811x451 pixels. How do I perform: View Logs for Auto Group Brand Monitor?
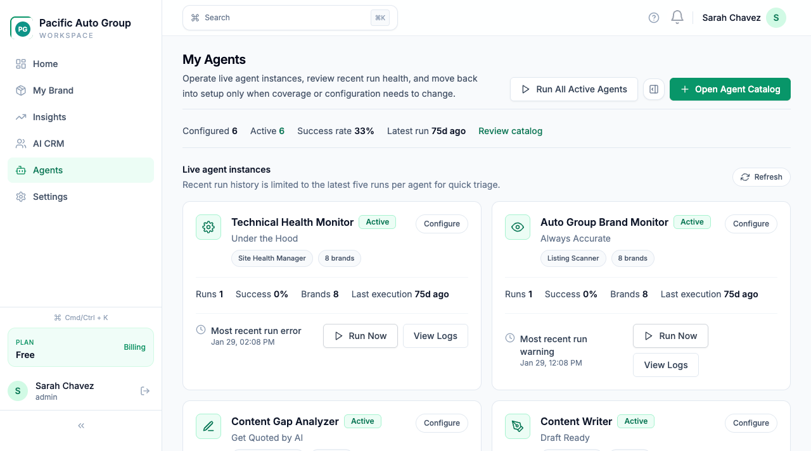666,365
